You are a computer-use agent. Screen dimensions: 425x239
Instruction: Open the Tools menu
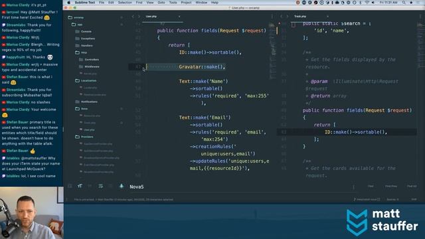click(173, 3)
